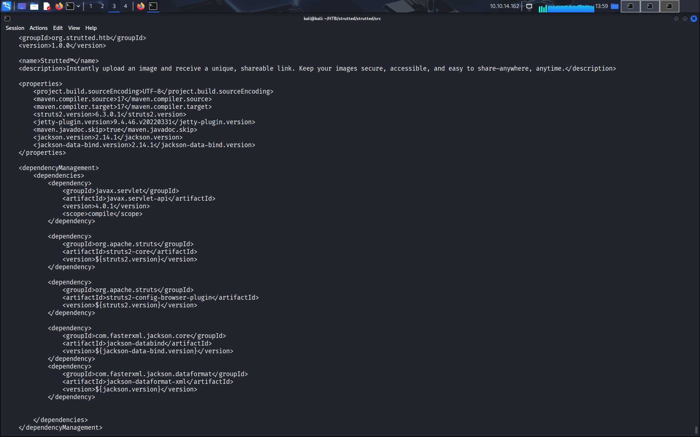This screenshot has height=437, width=700.
Task: Click the show desktop panel icon
Action: [22, 6]
